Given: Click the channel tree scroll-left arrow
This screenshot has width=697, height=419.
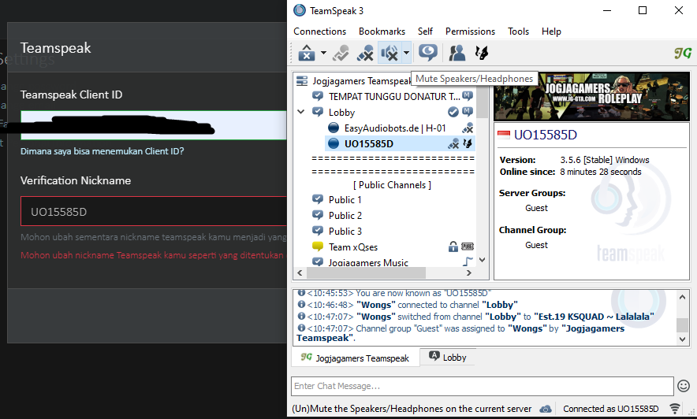Looking at the screenshot, I should pos(300,273).
